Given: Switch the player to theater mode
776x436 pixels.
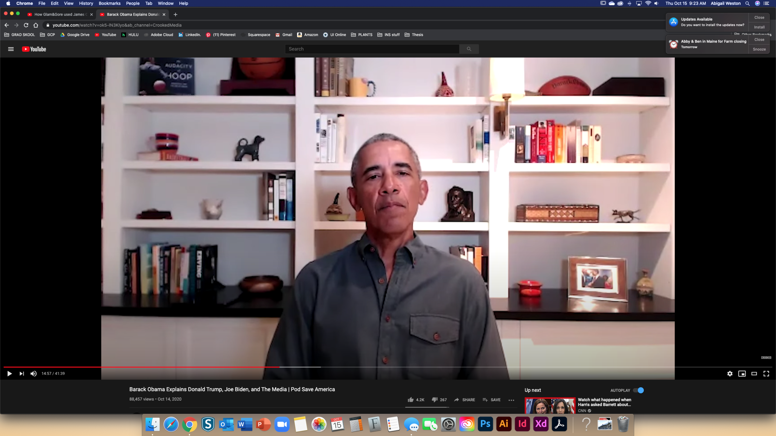Looking at the screenshot, I should pyautogui.click(x=754, y=373).
